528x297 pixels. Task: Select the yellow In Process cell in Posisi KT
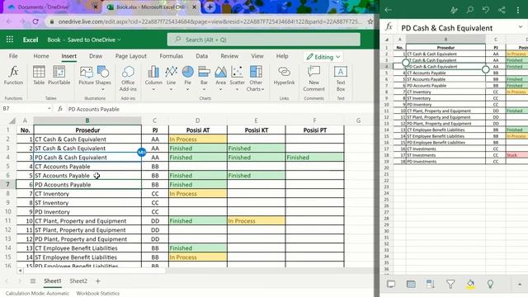256,221
